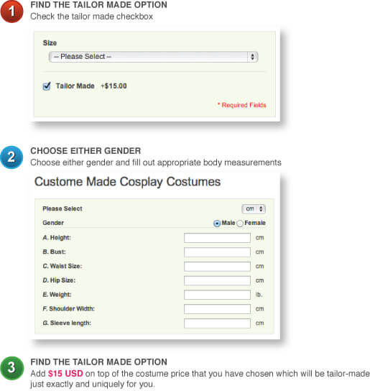Click the Custome Made Cosplay Costumes heading

(x=127, y=182)
